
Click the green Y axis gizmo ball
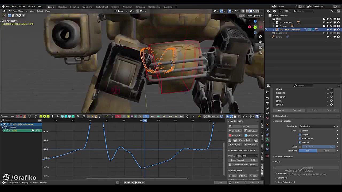[255, 27]
